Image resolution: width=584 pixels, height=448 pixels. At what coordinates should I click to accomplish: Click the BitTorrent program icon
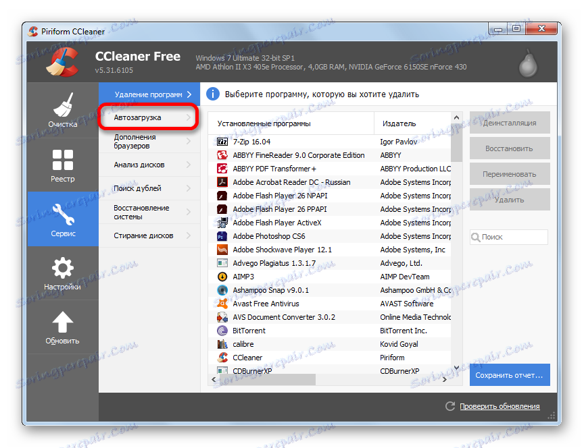(222, 331)
